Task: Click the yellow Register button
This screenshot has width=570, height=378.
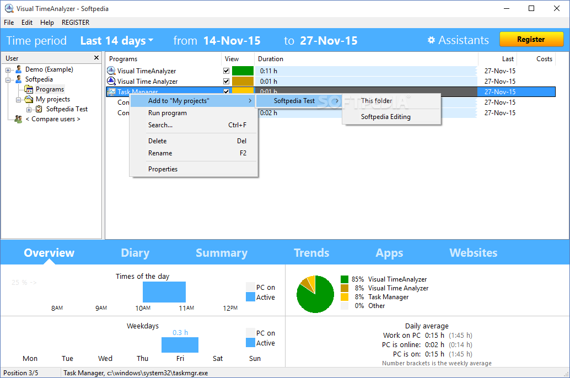Action: [531, 39]
